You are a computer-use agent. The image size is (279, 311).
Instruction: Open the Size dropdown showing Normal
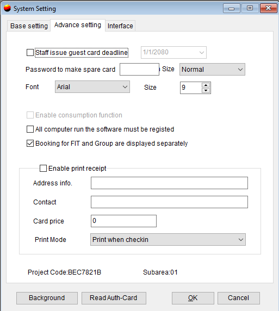212,70
